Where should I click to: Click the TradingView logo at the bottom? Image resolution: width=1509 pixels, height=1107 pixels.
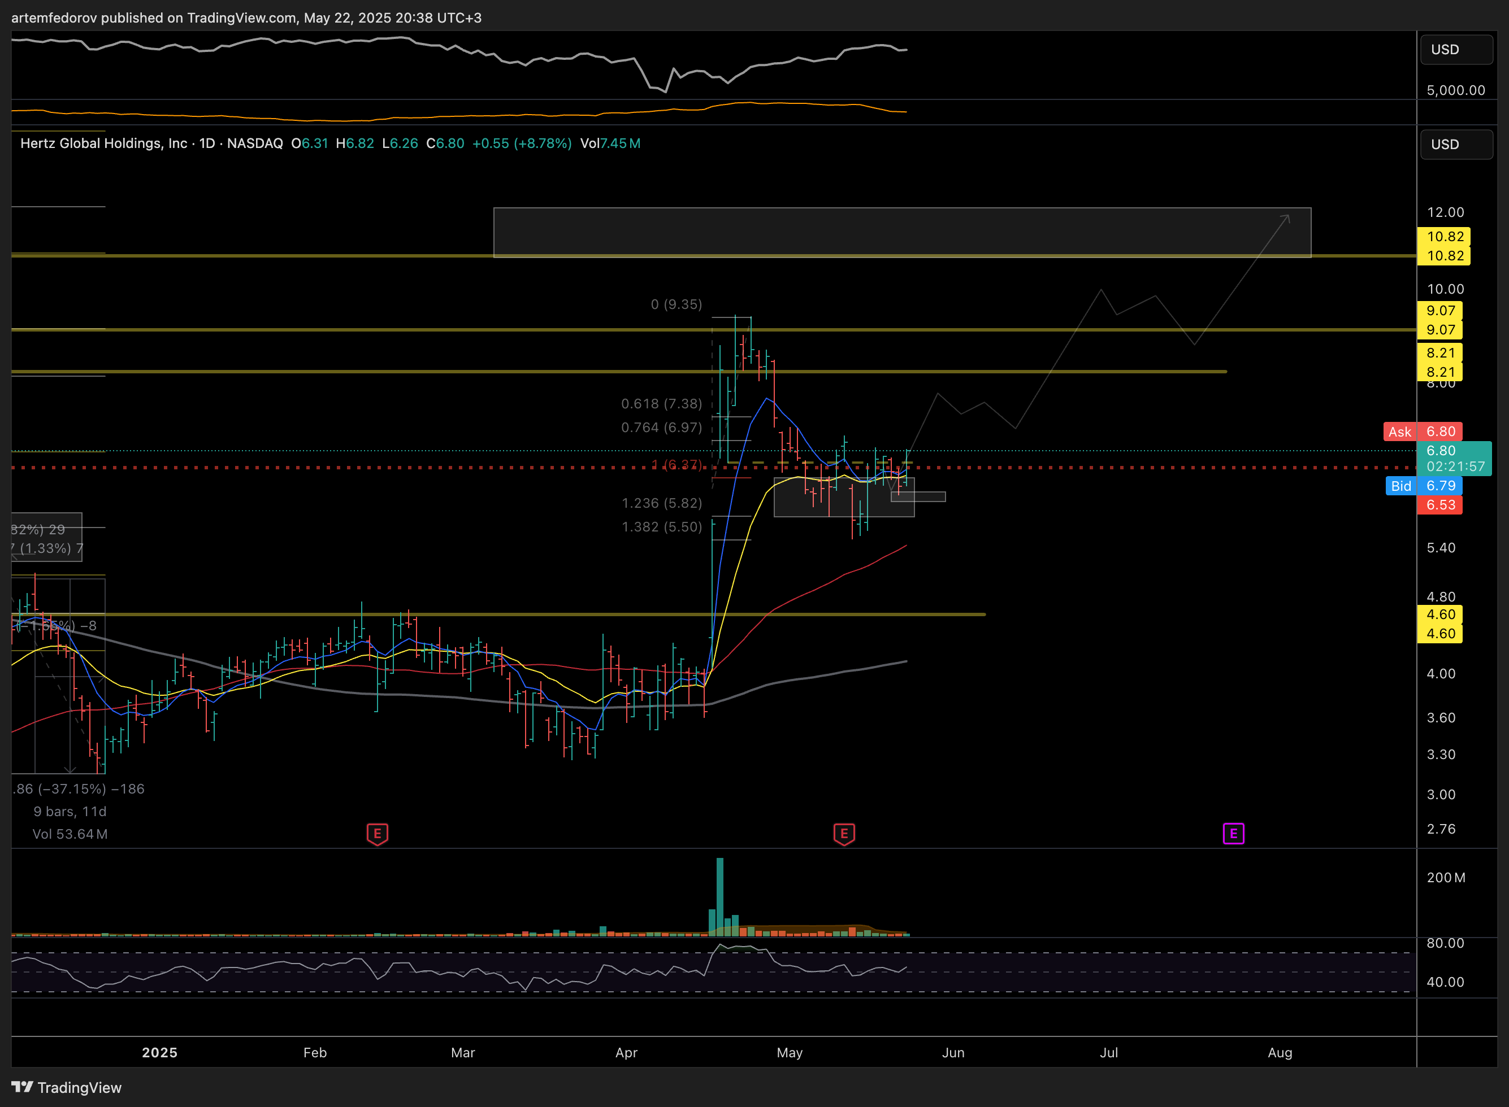click(x=66, y=1088)
